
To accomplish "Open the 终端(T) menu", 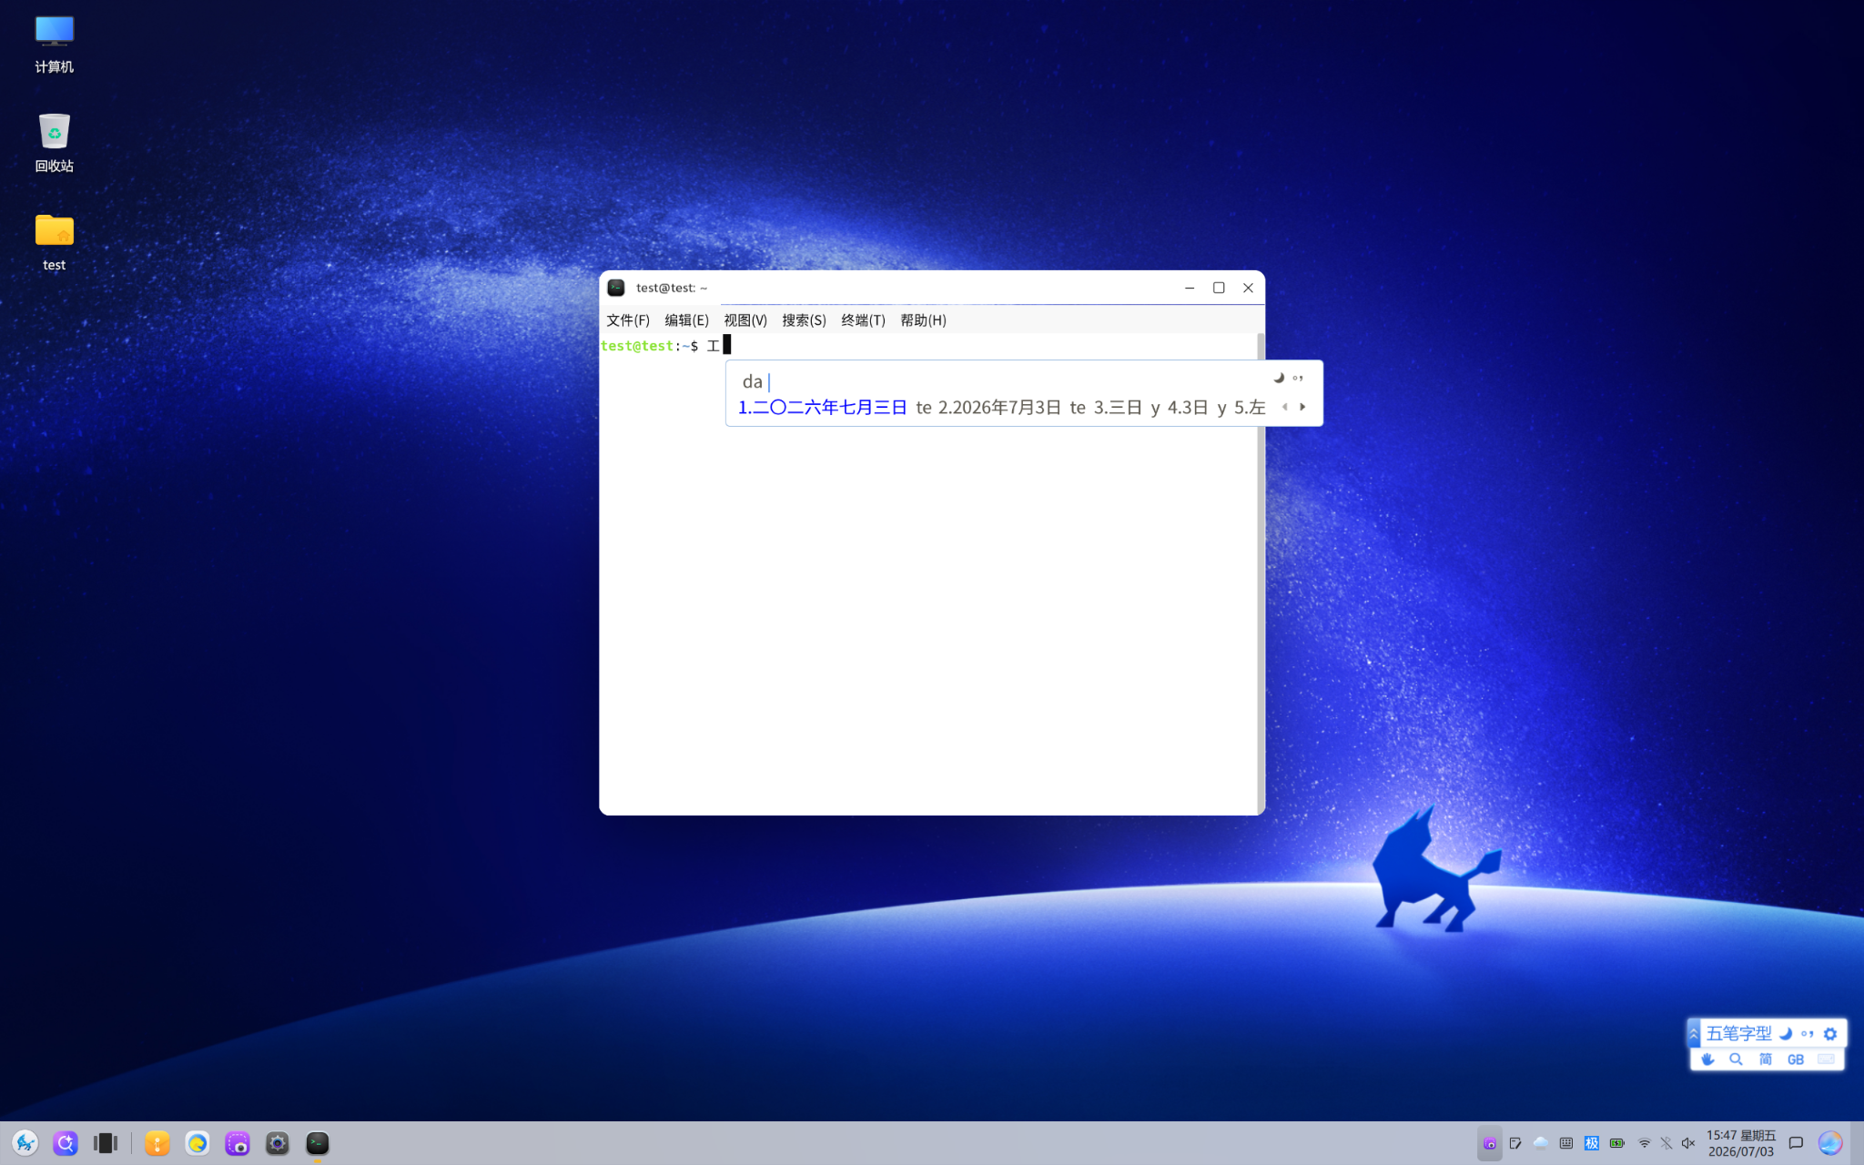I will [863, 320].
